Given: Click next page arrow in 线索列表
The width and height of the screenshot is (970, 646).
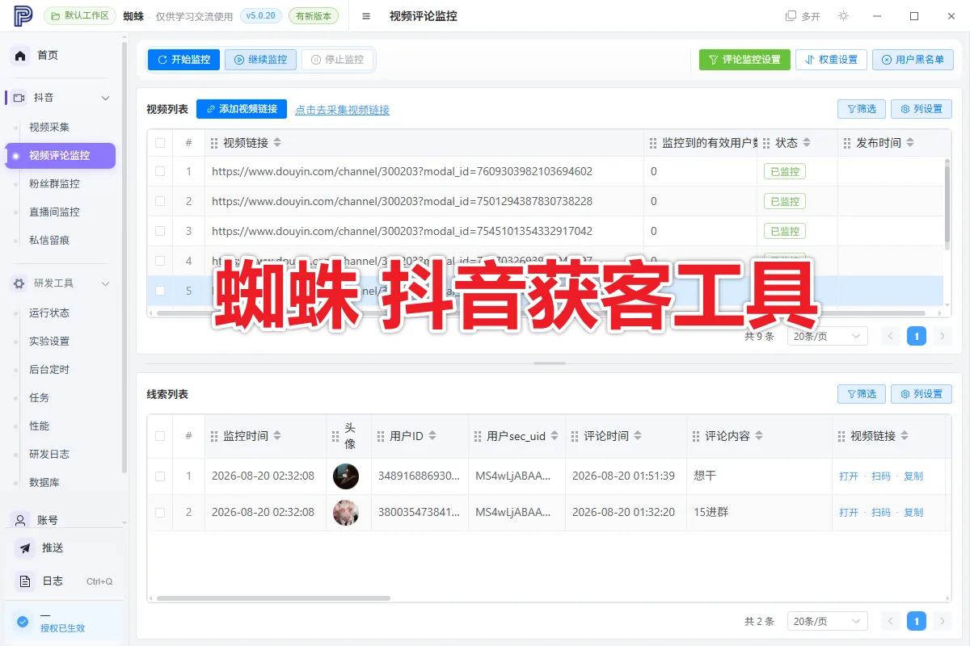Looking at the screenshot, I should (942, 621).
